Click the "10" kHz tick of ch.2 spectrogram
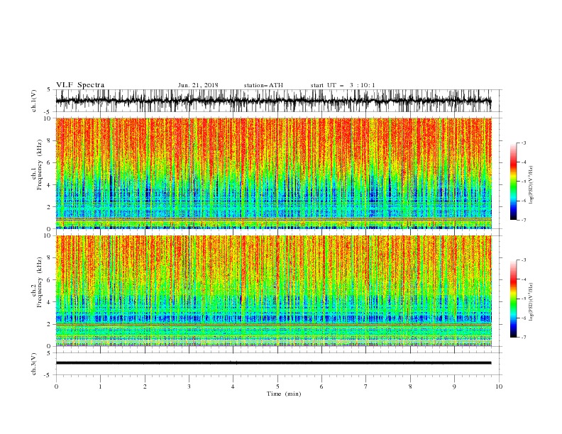The image size is (562, 434). (48, 235)
